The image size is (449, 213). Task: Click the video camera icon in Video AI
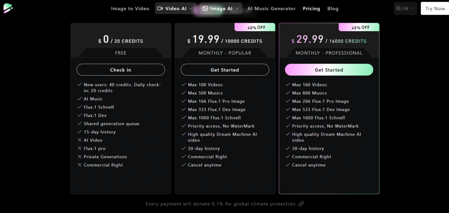pos(160,9)
